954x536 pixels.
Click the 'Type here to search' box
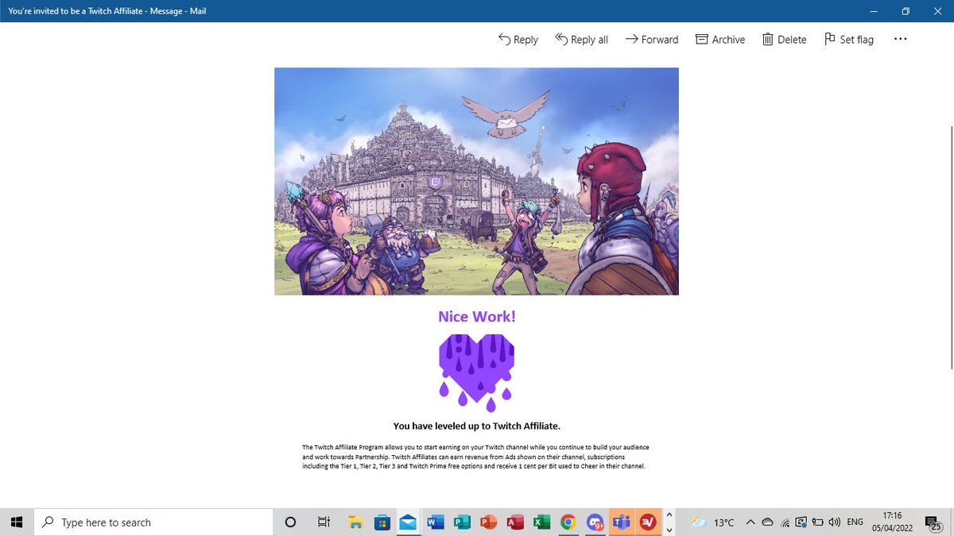coord(154,523)
